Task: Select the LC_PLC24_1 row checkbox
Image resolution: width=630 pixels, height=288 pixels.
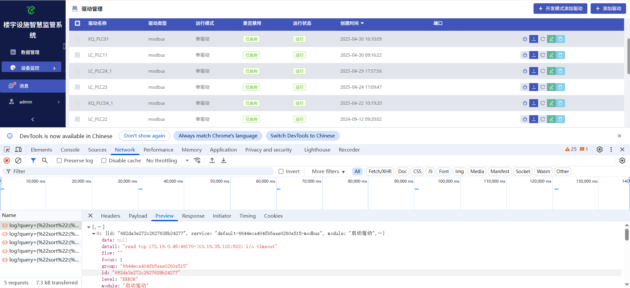Action: [77, 71]
